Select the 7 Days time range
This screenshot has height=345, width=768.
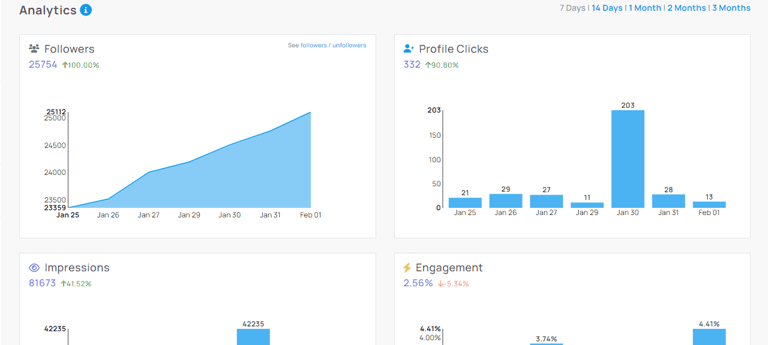pos(572,8)
